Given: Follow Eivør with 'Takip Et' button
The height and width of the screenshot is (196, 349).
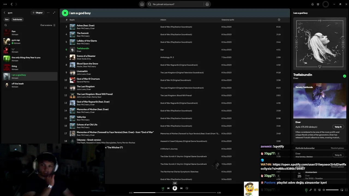Looking at the screenshot, I should (338, 127).
